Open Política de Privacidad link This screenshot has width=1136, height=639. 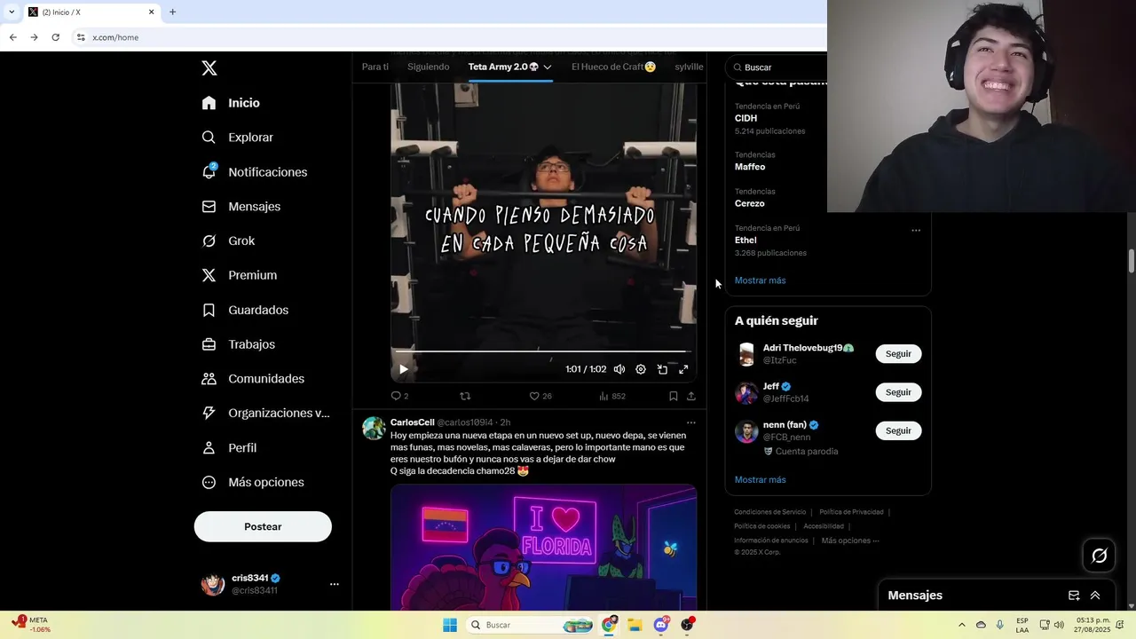pyautogui.click(x=851, y=512)
